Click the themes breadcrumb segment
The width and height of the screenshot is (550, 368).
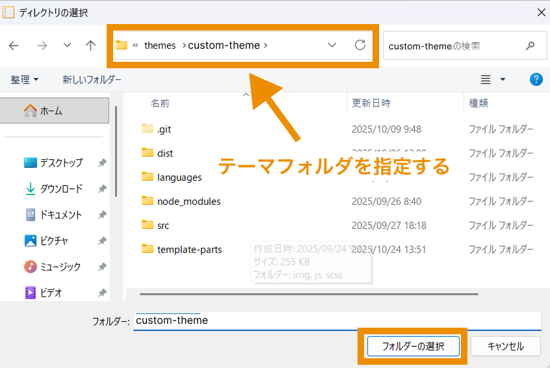pos(160,46)
